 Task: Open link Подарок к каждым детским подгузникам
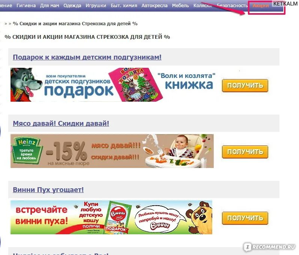point(87,57)
